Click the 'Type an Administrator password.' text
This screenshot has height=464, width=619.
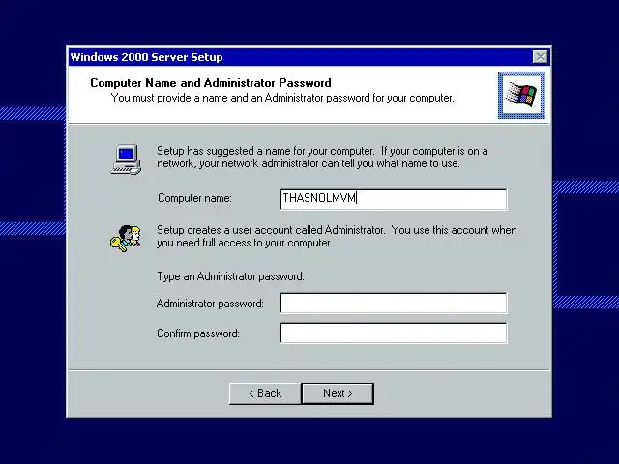(230, 276)
